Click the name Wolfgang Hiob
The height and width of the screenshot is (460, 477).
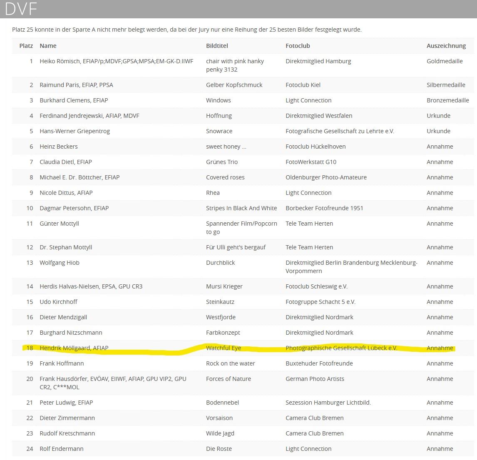(x=60, y=263)
